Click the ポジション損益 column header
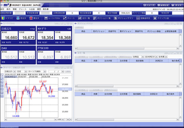 pyautogui.click(x=154, y=31)
